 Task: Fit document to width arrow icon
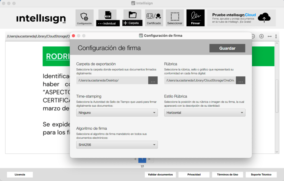pyautogui.click(x=270, y=36)
